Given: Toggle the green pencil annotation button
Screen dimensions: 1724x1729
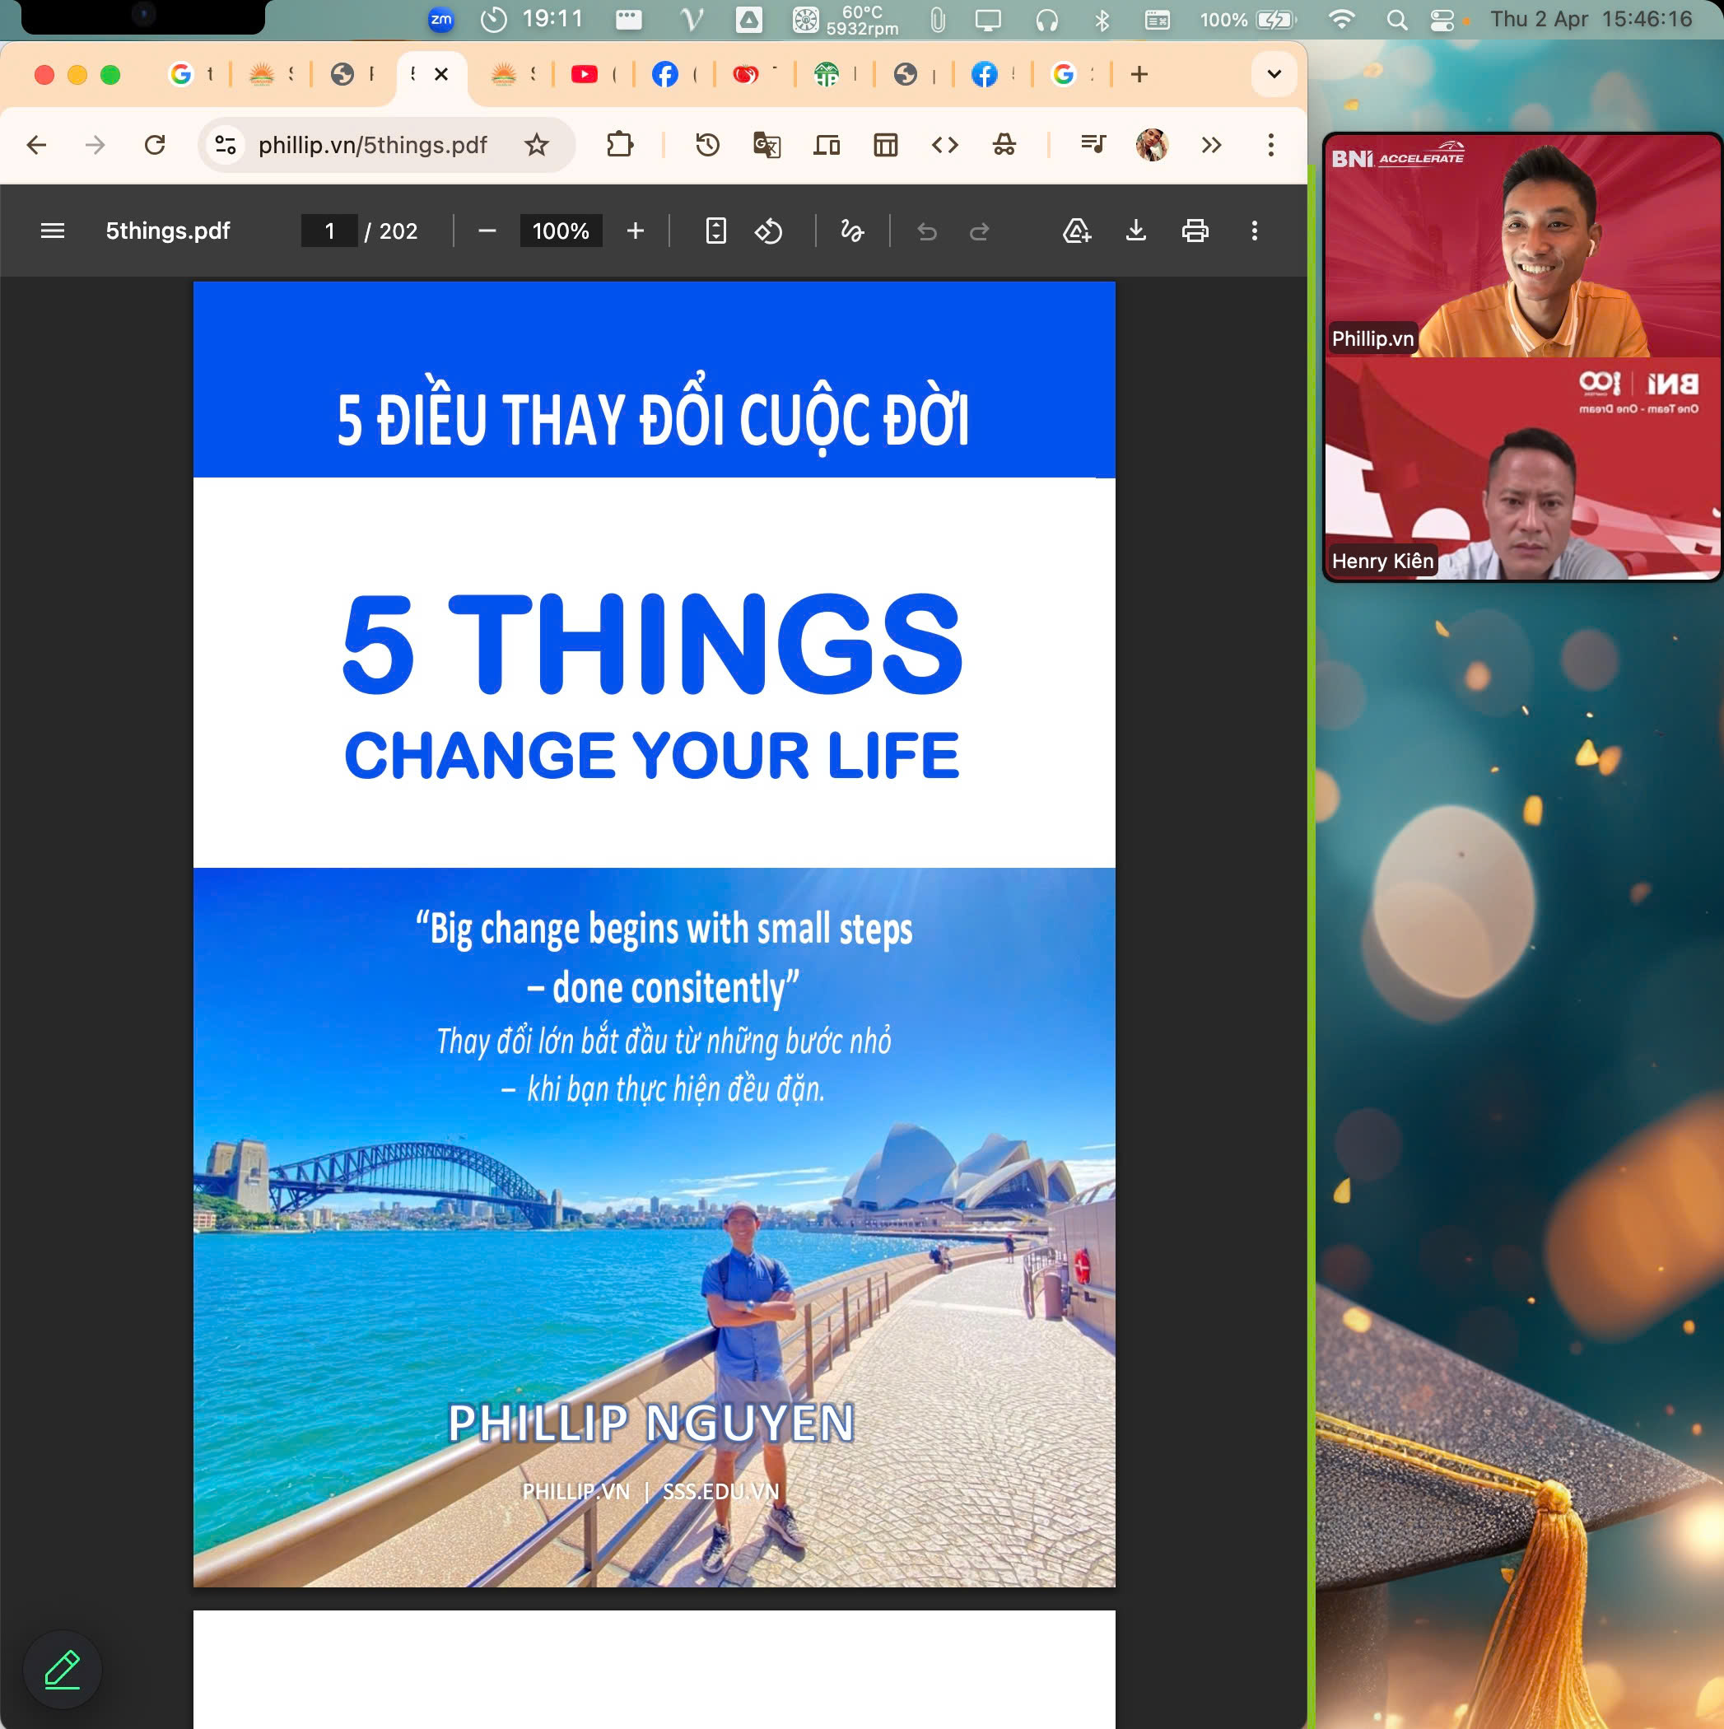Looking at the screenshot, I should [x=62, y=1669].
